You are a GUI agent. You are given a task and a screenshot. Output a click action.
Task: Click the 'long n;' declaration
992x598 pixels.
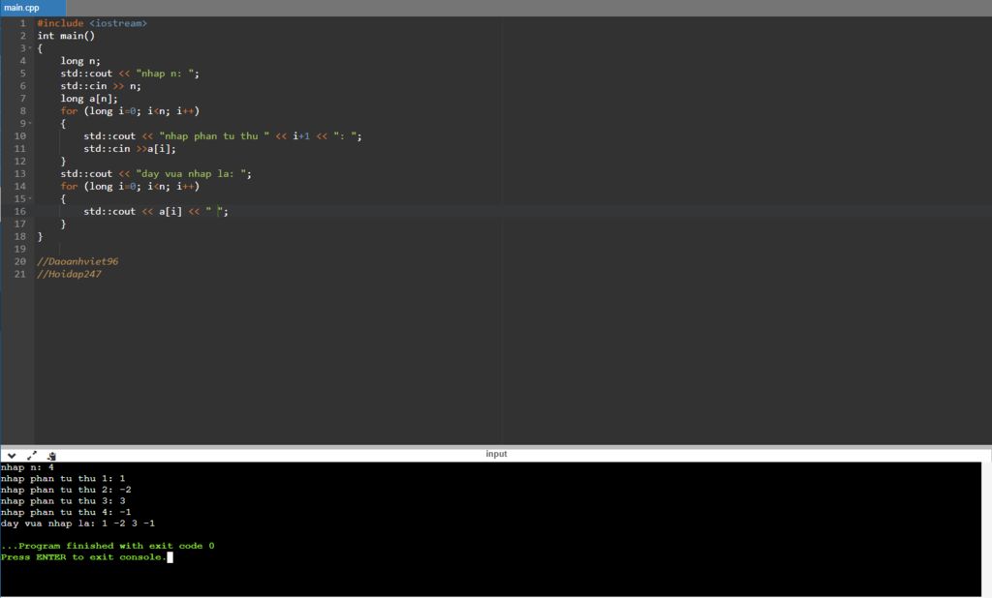tap(80, 61)
